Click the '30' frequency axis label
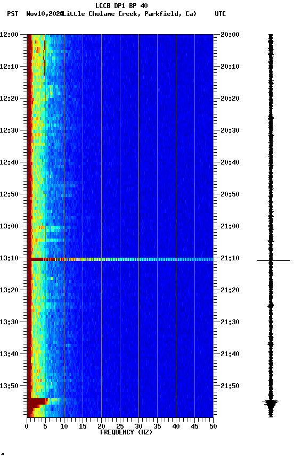Screen dimensions: 294x460 pos(138,426)
